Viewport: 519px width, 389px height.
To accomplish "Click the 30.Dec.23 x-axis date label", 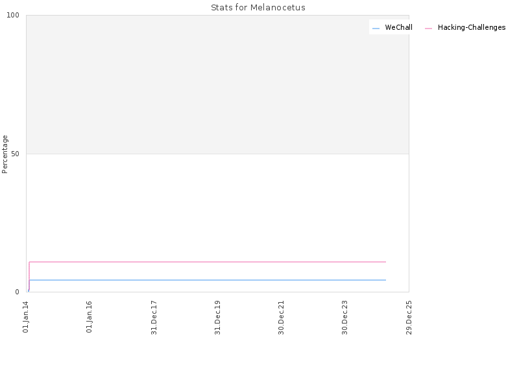I will click(345, 318).
